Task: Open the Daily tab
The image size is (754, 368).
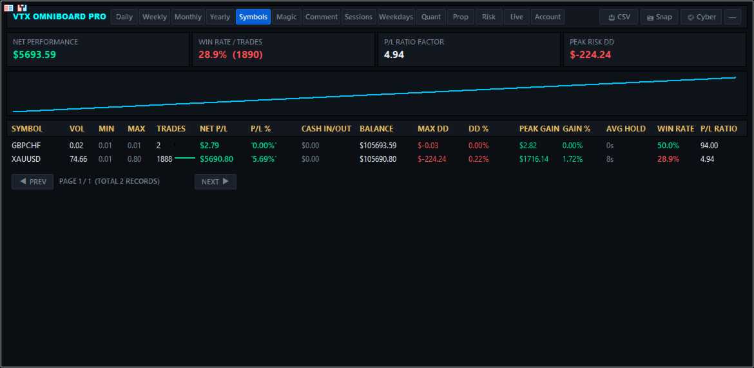Action: 124,17
